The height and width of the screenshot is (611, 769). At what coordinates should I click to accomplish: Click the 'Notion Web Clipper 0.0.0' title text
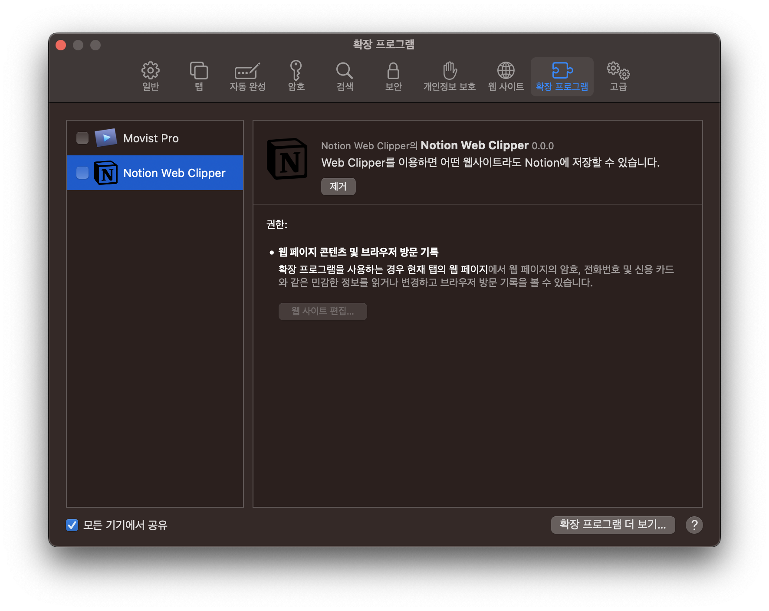(487, 145)
